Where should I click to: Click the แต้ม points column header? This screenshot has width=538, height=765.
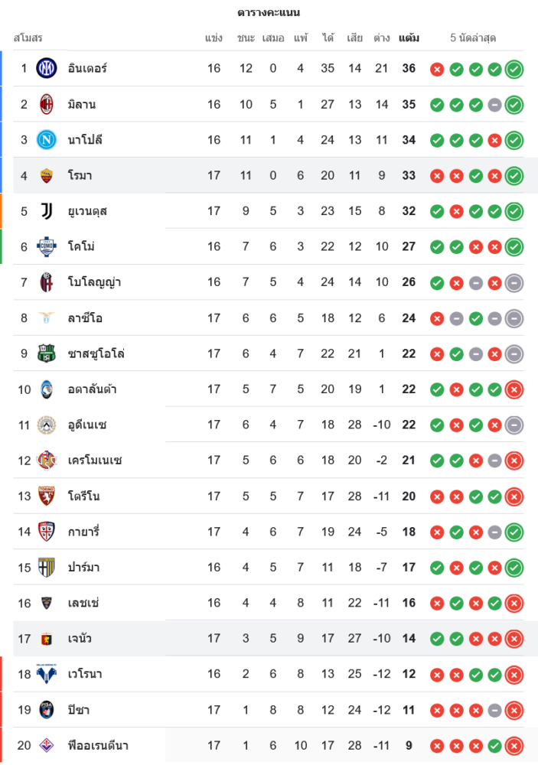(409, 37)
